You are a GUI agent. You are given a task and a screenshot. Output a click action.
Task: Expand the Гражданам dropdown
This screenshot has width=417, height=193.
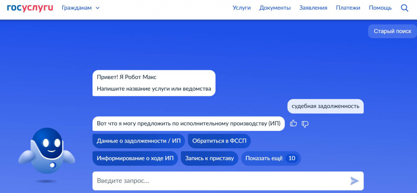81,8
